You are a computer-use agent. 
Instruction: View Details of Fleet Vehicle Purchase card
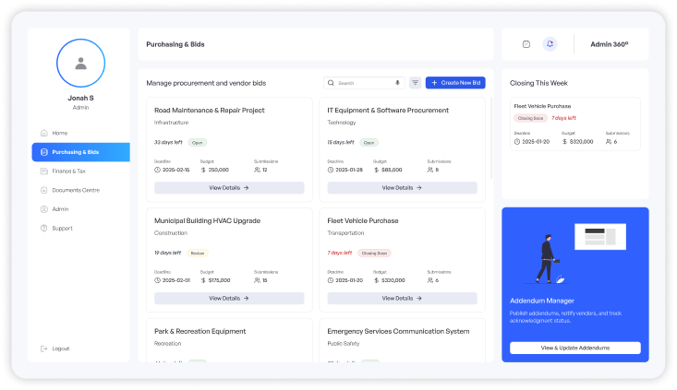pyautogui.click(x=402, y=298)
